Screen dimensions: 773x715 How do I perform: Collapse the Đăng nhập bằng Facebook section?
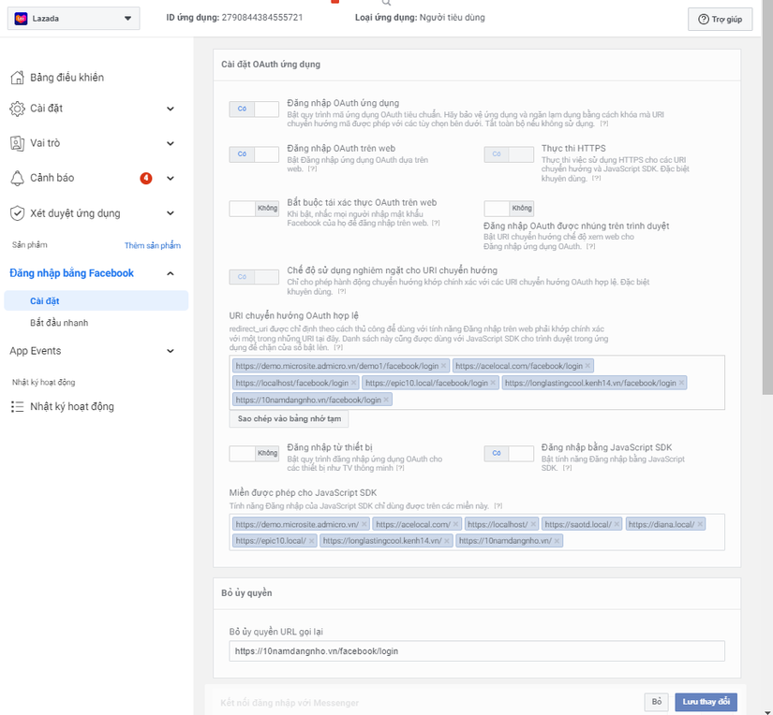pos(171,273)
